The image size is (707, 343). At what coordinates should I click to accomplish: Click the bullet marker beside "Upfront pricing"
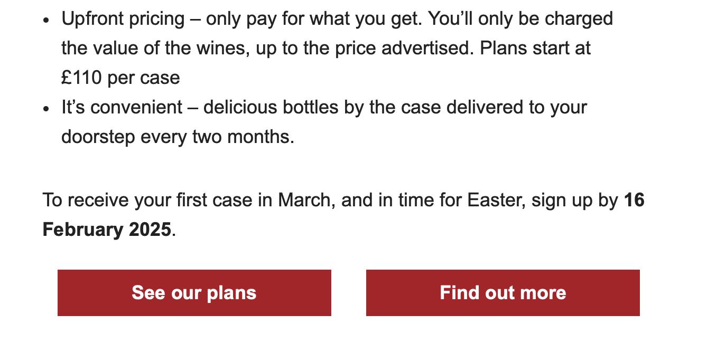pos(46,20)
